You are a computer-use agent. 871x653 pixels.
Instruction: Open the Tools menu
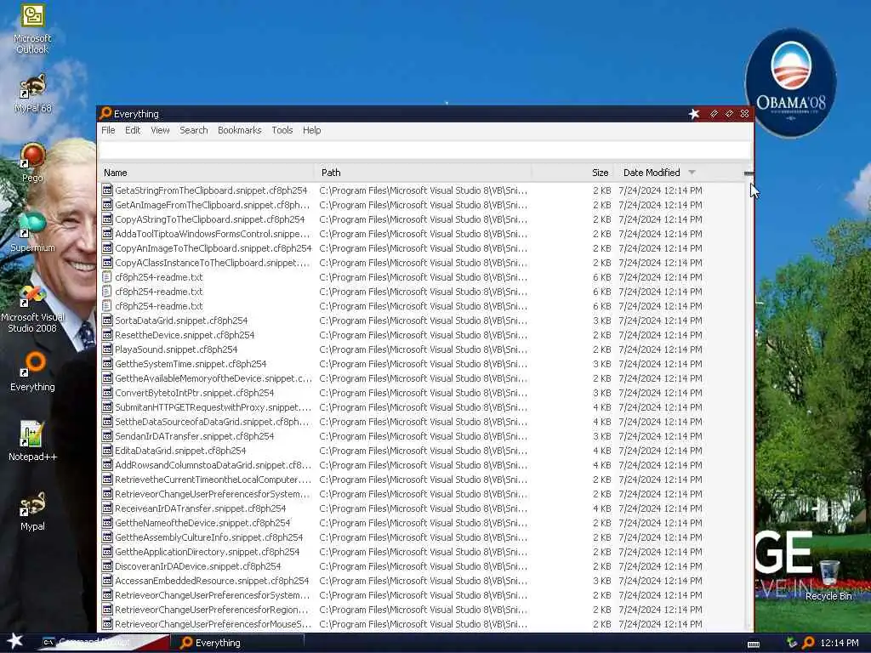point(282,130)
